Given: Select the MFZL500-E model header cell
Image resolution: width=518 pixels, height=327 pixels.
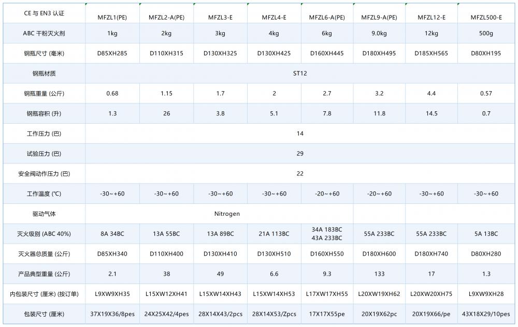Looking at the screenshot, I should click(x=486, y=17).
